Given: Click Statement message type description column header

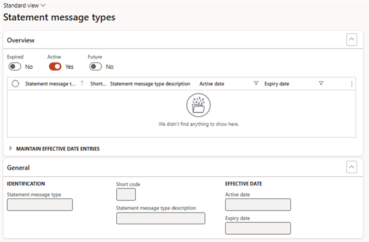Looking at the screenshot, I should pos(150,84).
